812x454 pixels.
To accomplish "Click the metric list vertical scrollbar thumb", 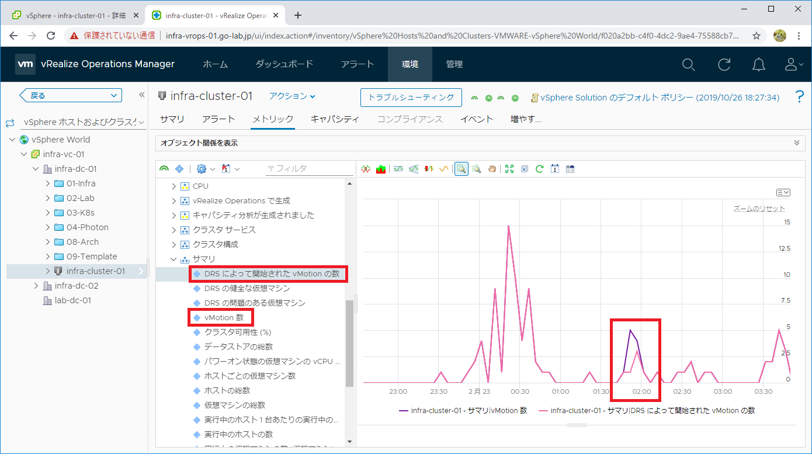I will coord(350,344).
